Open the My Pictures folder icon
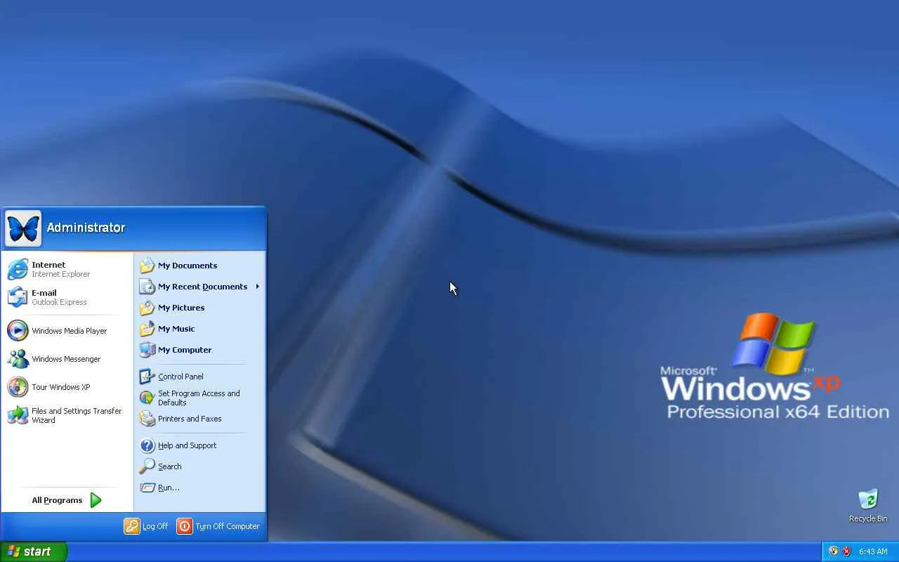Viewport: 899px width, 562px height. 147,308
